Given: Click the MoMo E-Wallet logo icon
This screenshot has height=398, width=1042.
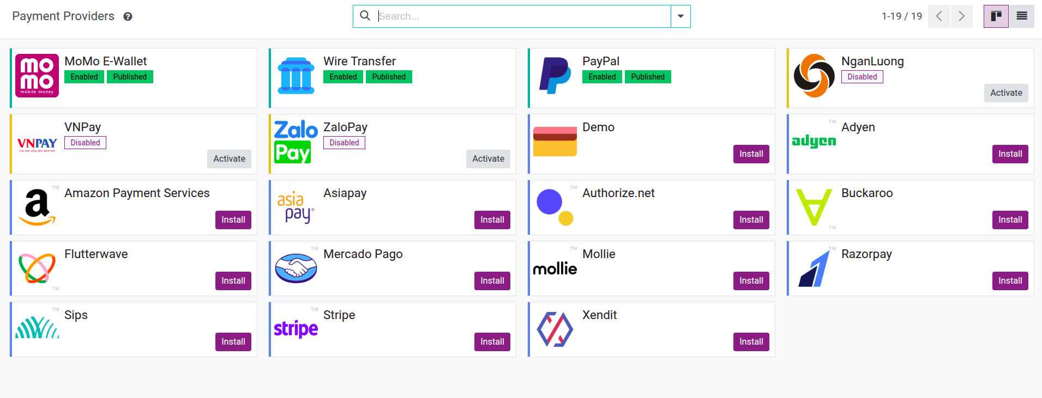Looking at the screenshot, I should (x=37, y=76).
